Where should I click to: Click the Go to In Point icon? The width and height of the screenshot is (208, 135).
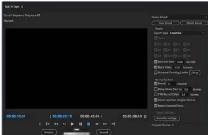pyautogui.click(x=48, y=124)
